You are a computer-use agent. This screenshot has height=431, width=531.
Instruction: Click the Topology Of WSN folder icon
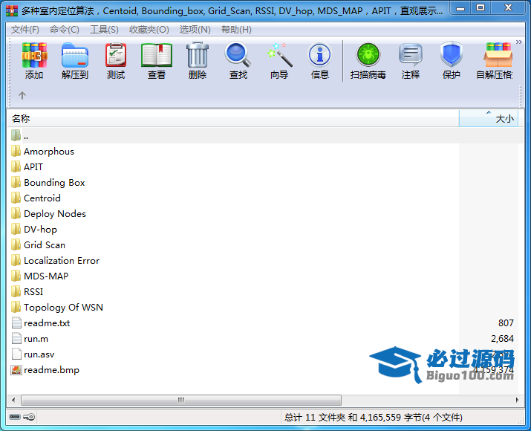tap(16, 308)
